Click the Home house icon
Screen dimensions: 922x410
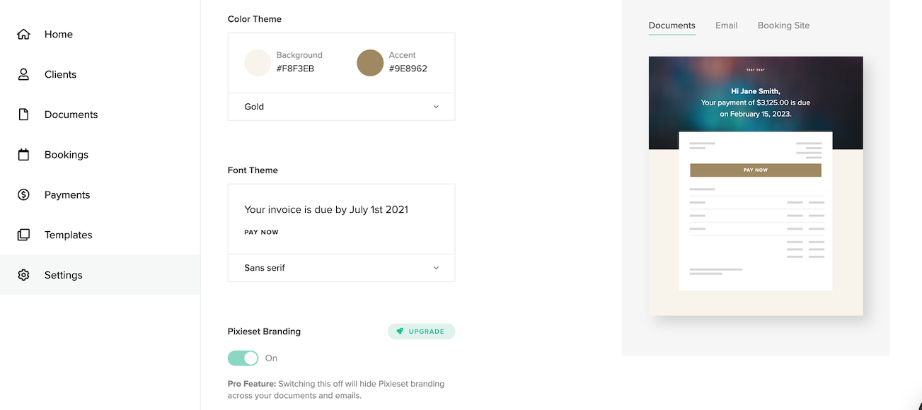23,34
